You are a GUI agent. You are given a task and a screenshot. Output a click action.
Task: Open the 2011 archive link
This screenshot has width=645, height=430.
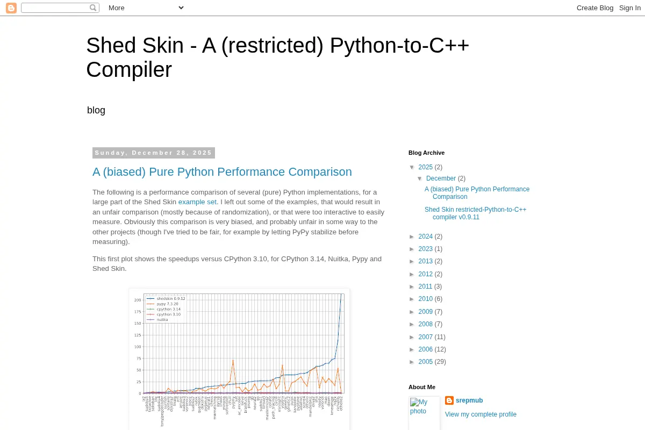tap(426, 286)
